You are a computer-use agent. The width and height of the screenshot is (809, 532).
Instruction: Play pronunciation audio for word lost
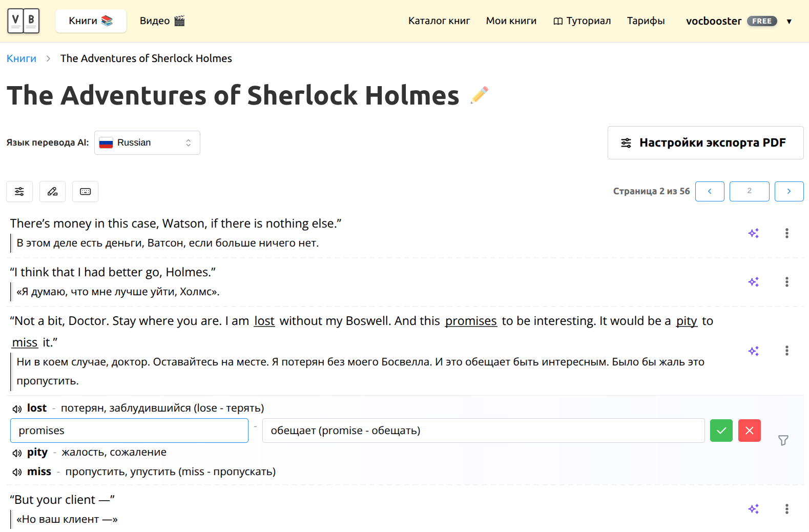17,409
